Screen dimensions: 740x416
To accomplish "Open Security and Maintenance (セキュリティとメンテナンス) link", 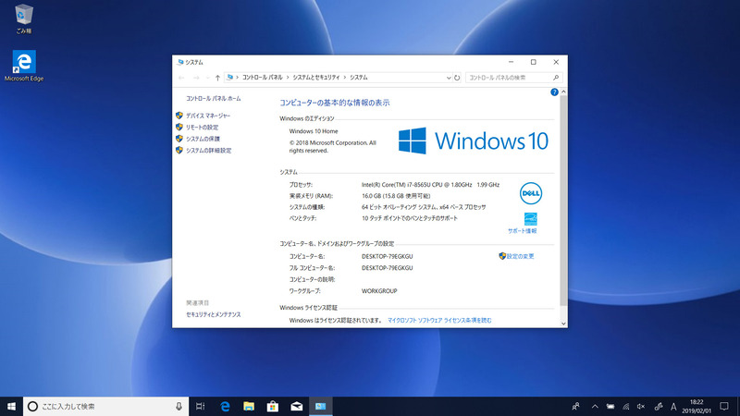I will click(214, 314).
